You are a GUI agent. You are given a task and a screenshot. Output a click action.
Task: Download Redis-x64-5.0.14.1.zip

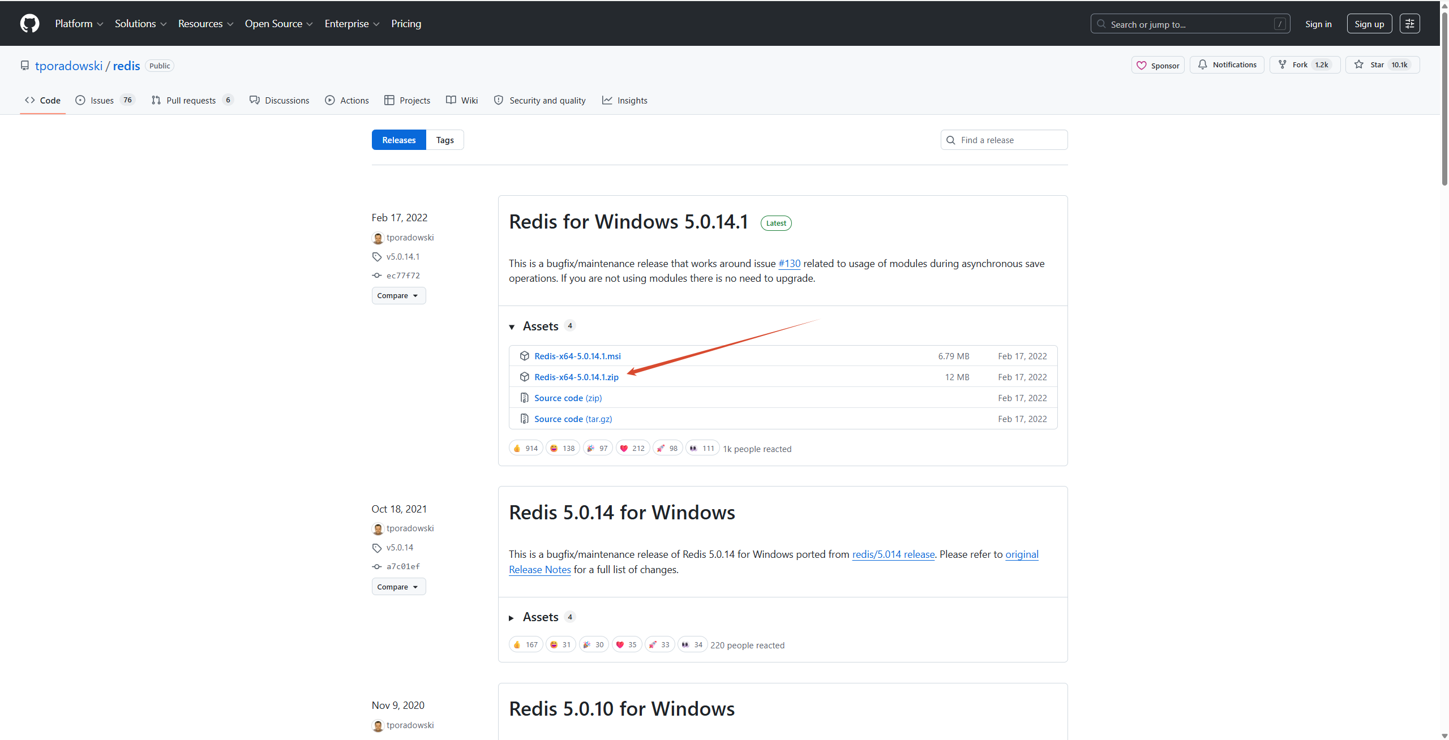tap(576, 377)
